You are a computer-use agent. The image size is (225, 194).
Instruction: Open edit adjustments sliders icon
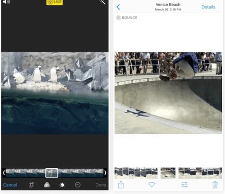point(184,185)
